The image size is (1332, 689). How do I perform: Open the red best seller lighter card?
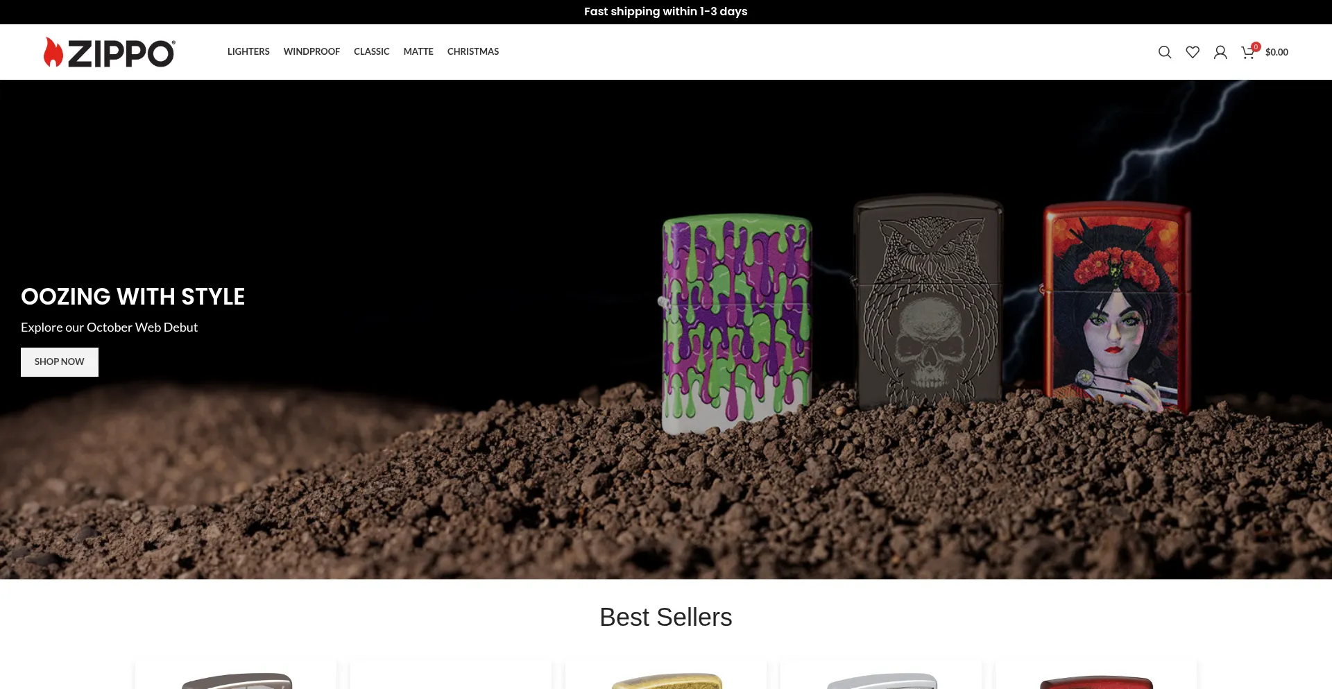(x=1096, y=674)
